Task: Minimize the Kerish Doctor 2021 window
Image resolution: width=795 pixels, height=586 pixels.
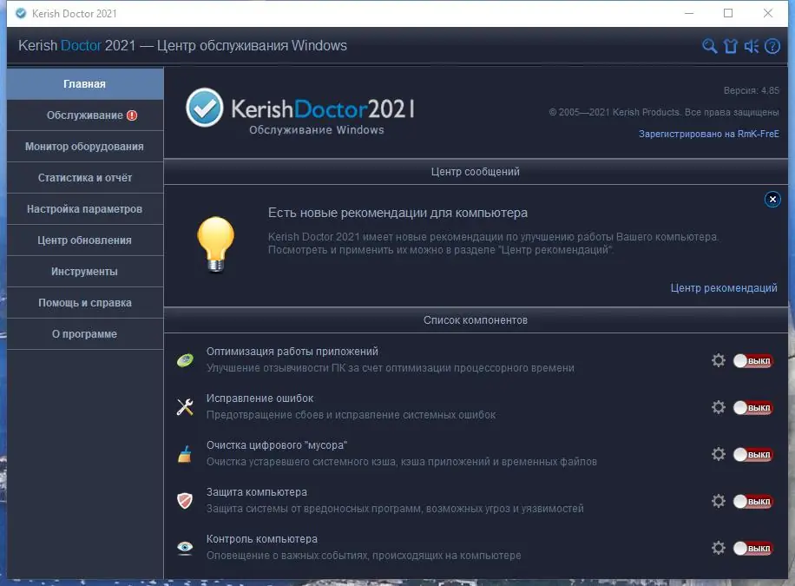Action: click(688, 13)
